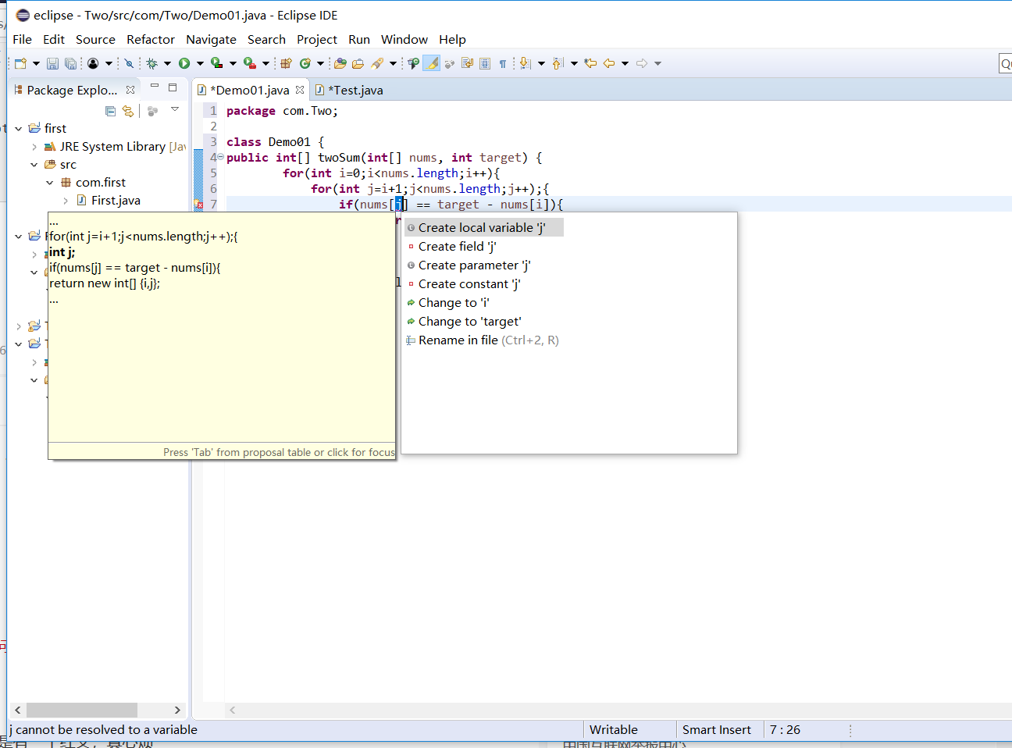
Task: Click the Quick Access search box
Action: (1006, 64)
